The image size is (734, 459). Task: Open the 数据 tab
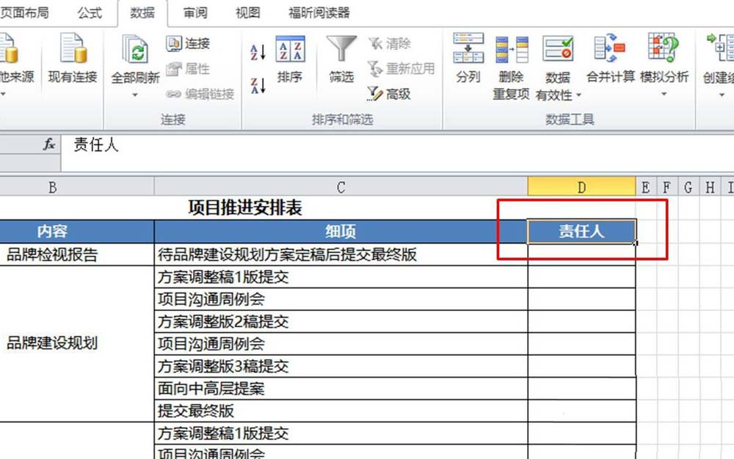click(142, 13)
